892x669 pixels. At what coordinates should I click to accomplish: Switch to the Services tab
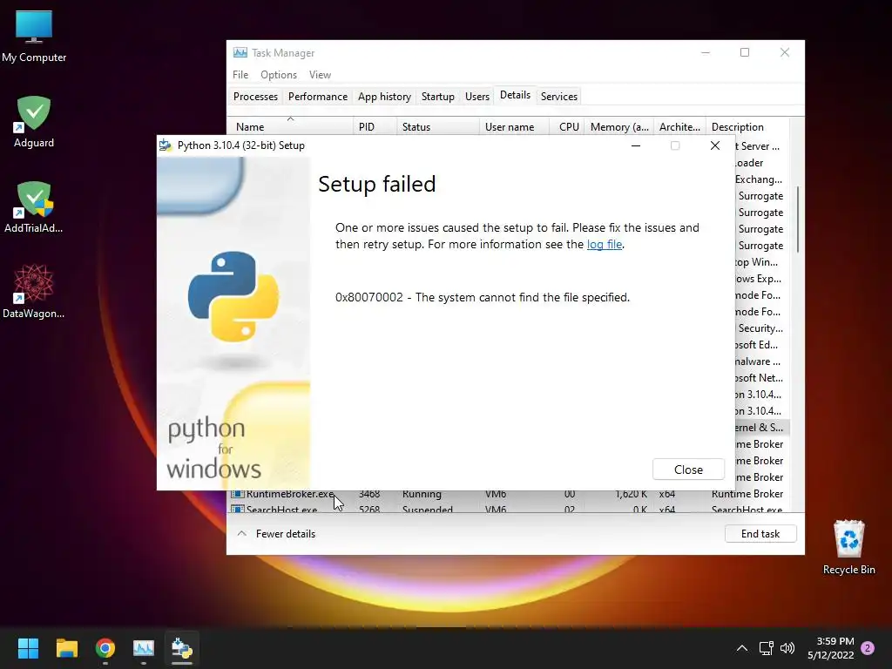tap(558, 96)
